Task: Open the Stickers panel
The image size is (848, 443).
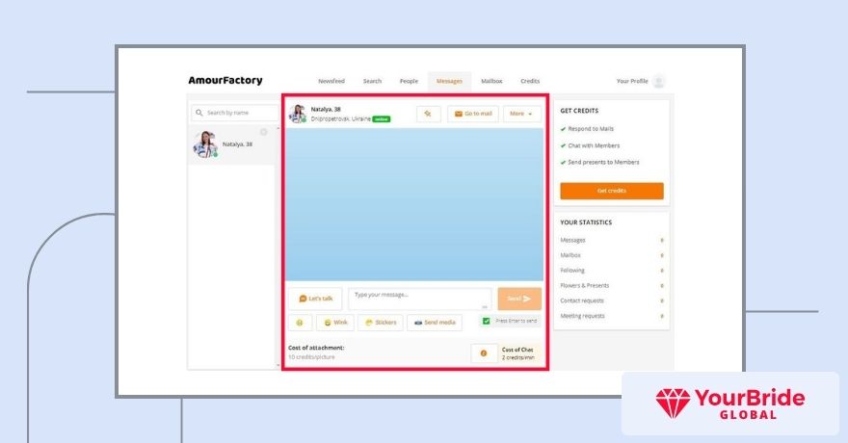Action: [381, 323]
